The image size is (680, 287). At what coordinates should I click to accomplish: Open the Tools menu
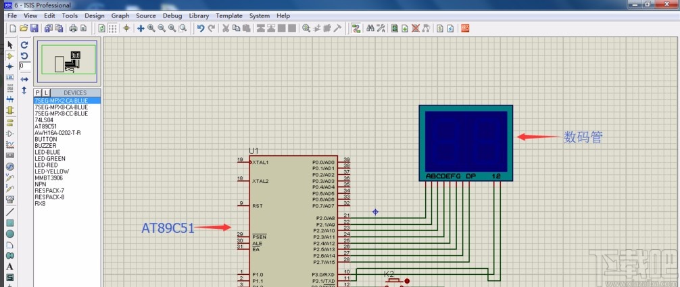(x=70, y=16)
